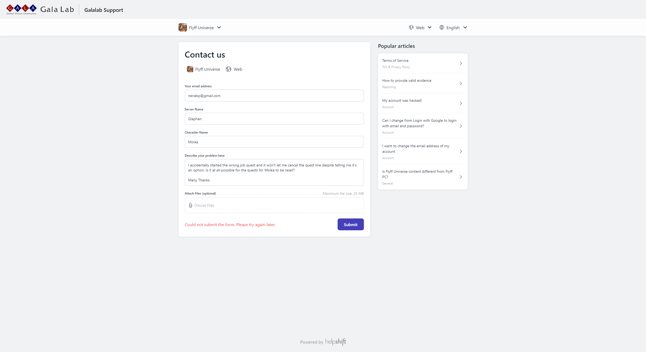Expand the Web platform dropdown
This screenshot has height=352, width=646.
coord(420,27)
